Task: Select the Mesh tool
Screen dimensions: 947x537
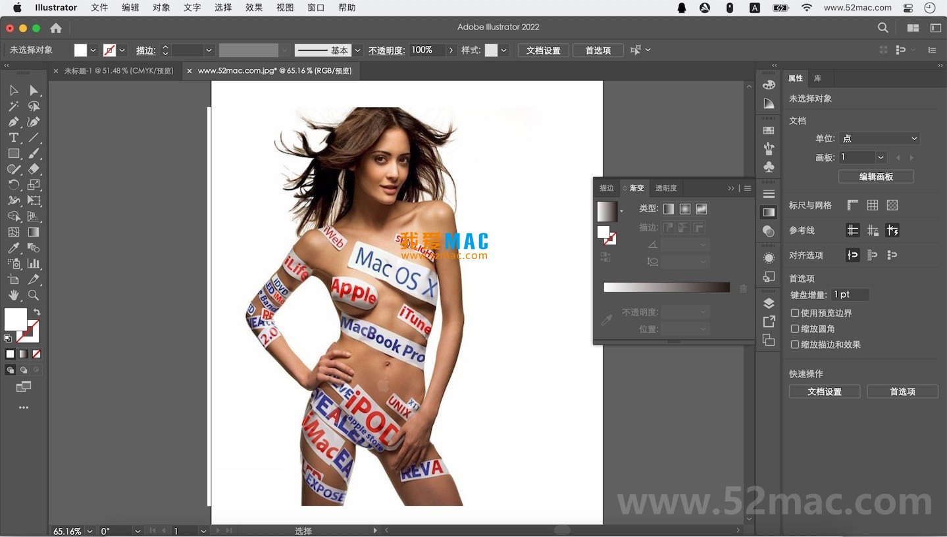Action: [13, 232]
